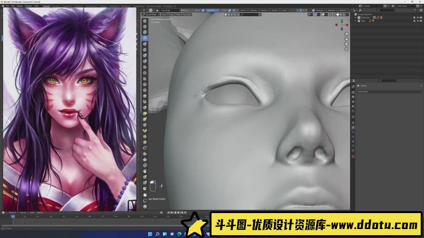424x238 pixels.
Task: Open the Add Modifier dropdown
Action: (x=390, y=92)
